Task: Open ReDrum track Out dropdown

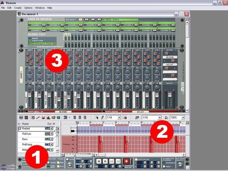Action: click(x=51, y=134)
